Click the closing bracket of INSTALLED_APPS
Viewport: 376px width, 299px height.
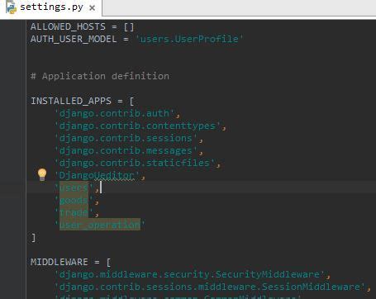[33, 237]
